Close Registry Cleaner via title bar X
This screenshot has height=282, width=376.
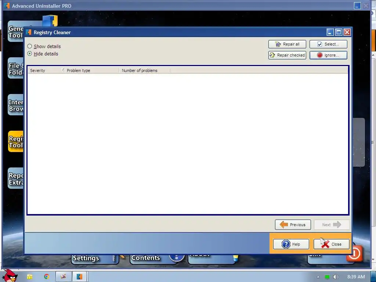click(x=347, y=32)
